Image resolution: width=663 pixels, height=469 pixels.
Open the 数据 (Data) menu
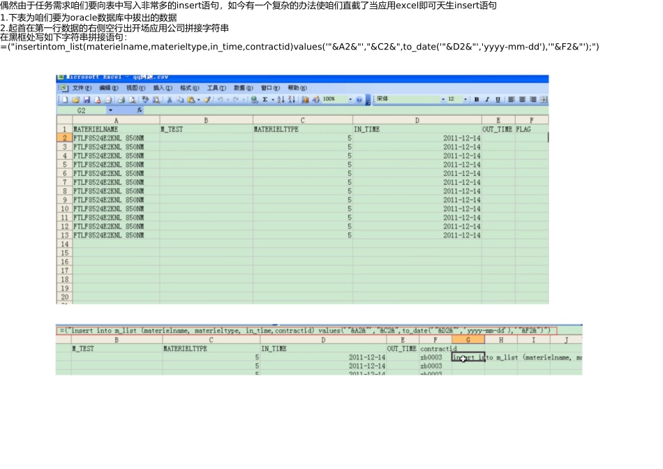[244, 88]
